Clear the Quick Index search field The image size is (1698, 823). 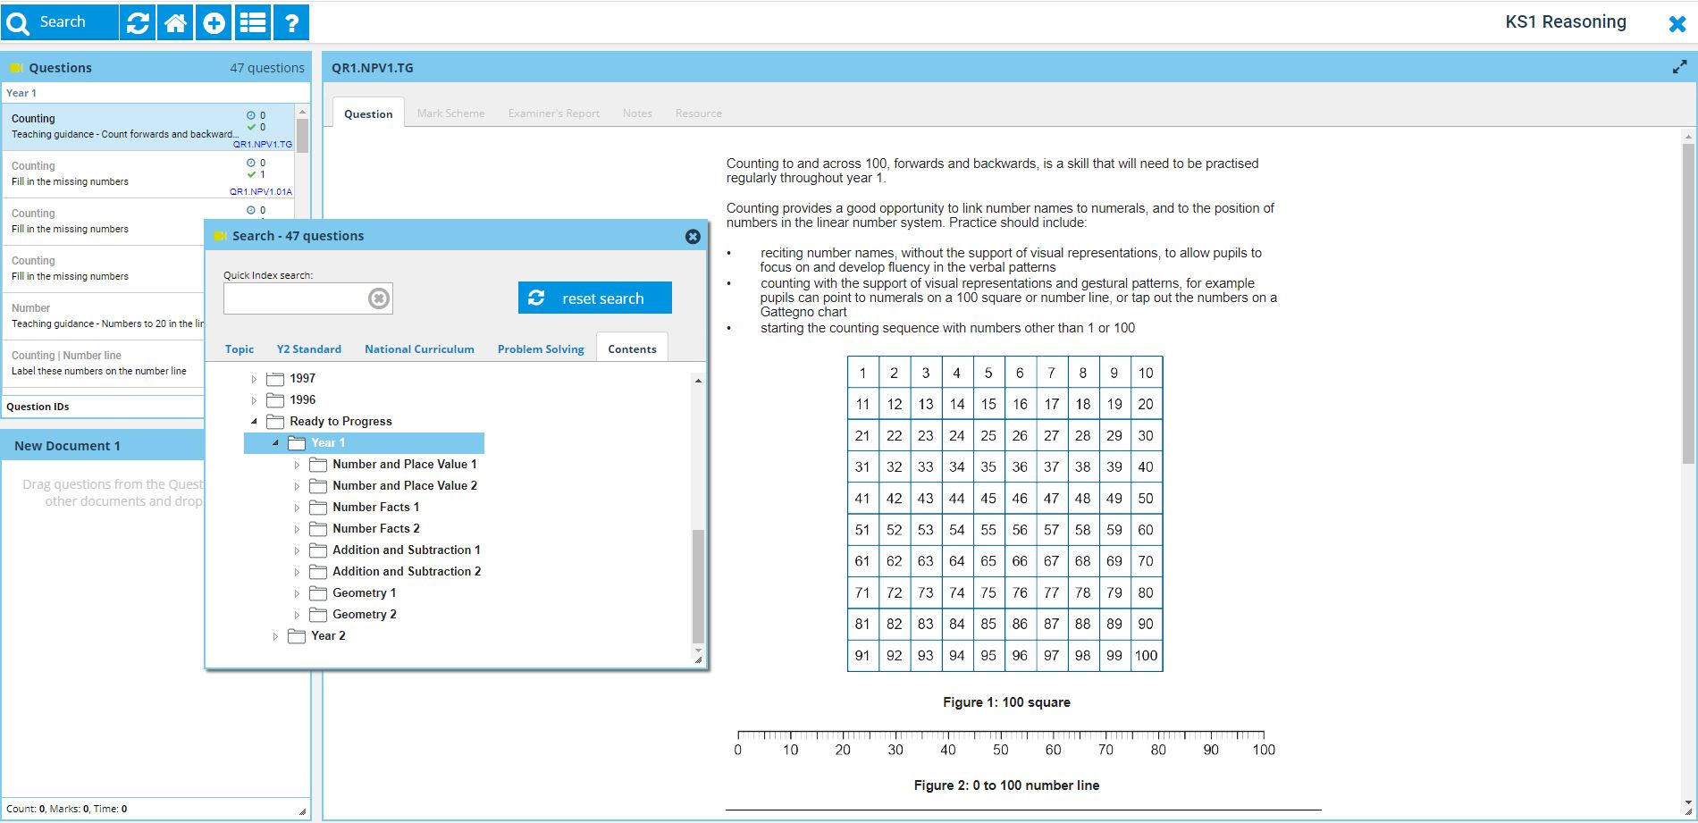coord(379,298)
